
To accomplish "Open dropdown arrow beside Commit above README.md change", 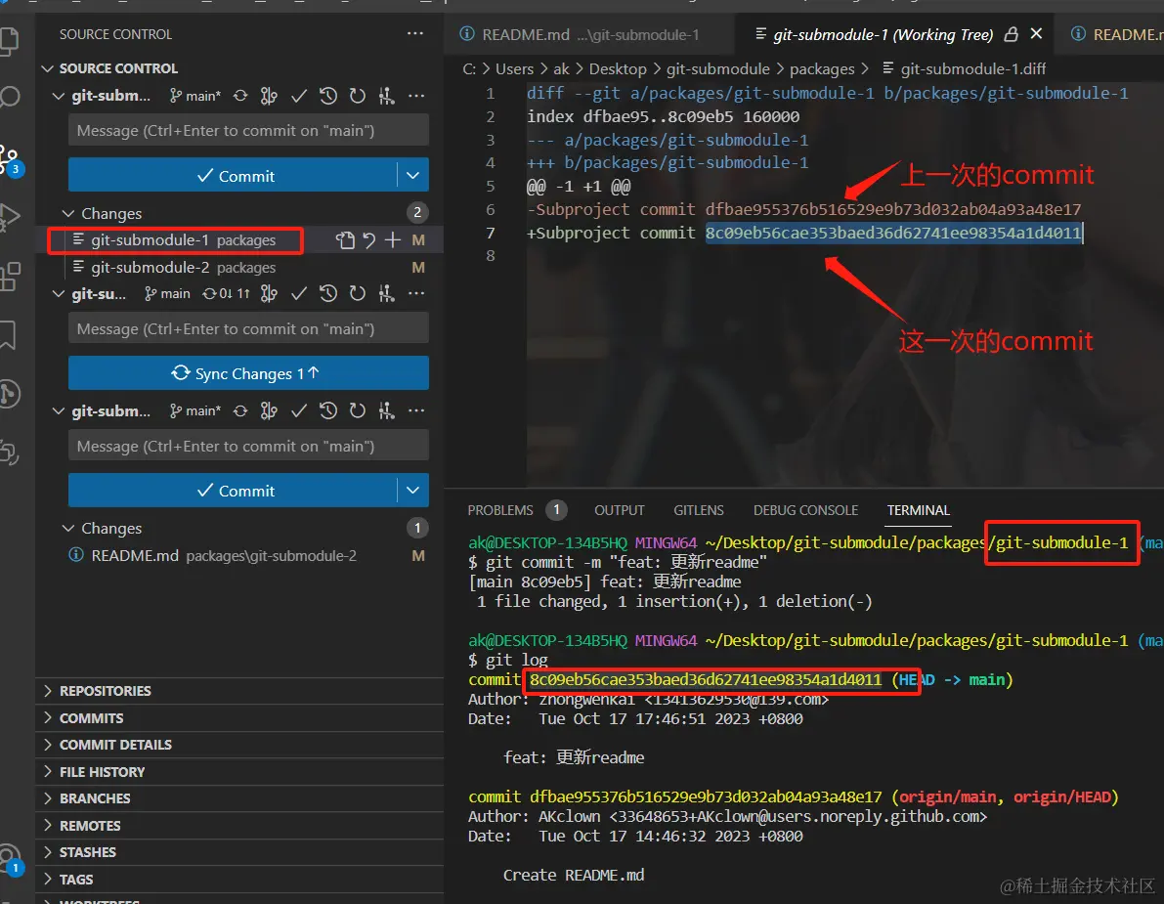I will click(x=412, y=491).
